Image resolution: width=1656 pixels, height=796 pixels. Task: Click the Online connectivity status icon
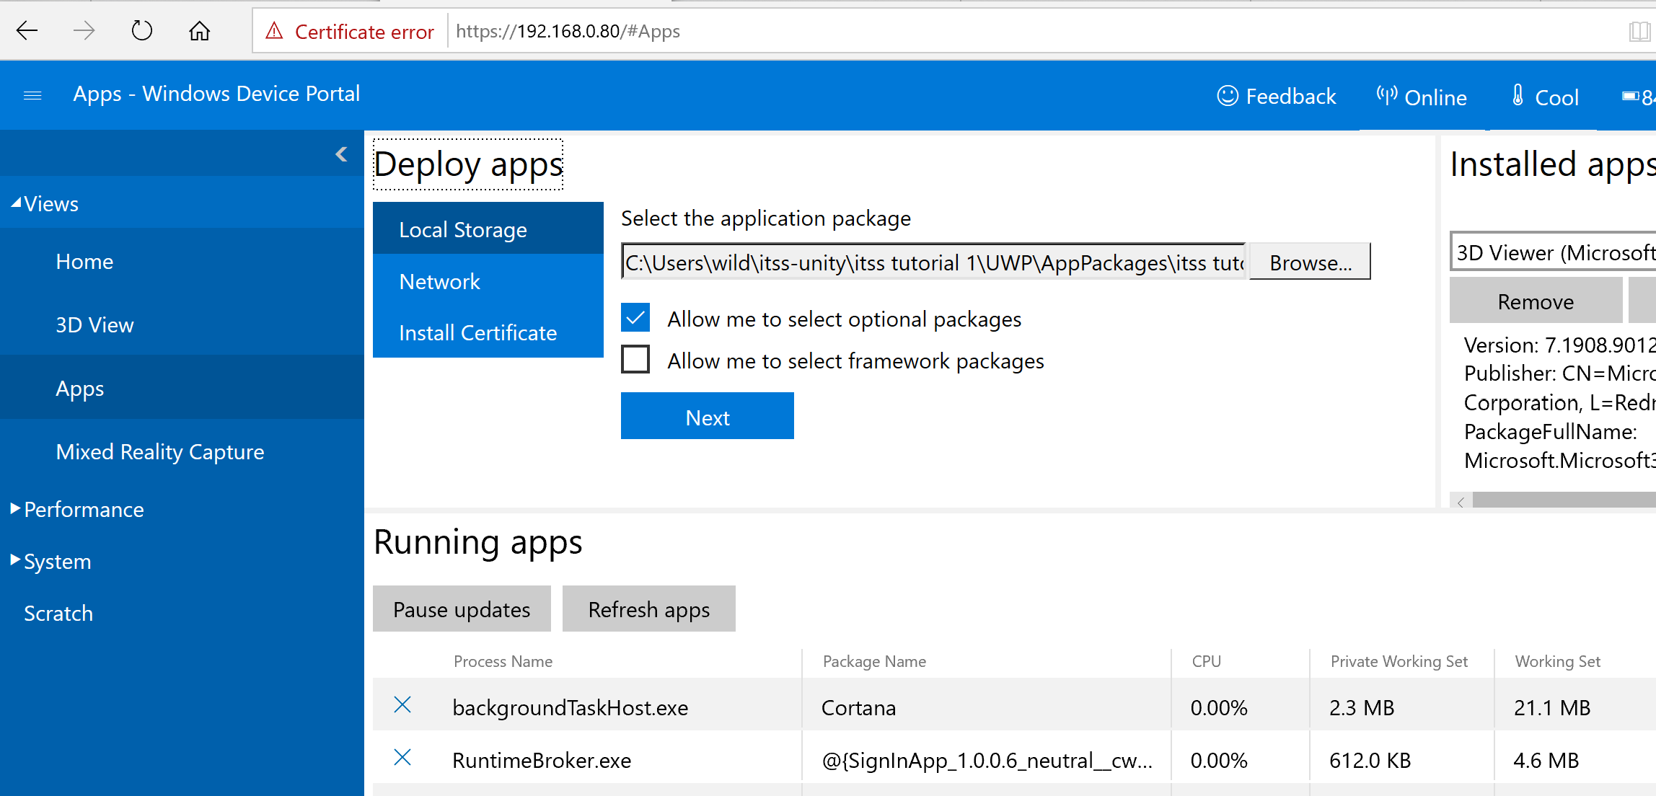pyautogui.click(x=1386, y=96)
